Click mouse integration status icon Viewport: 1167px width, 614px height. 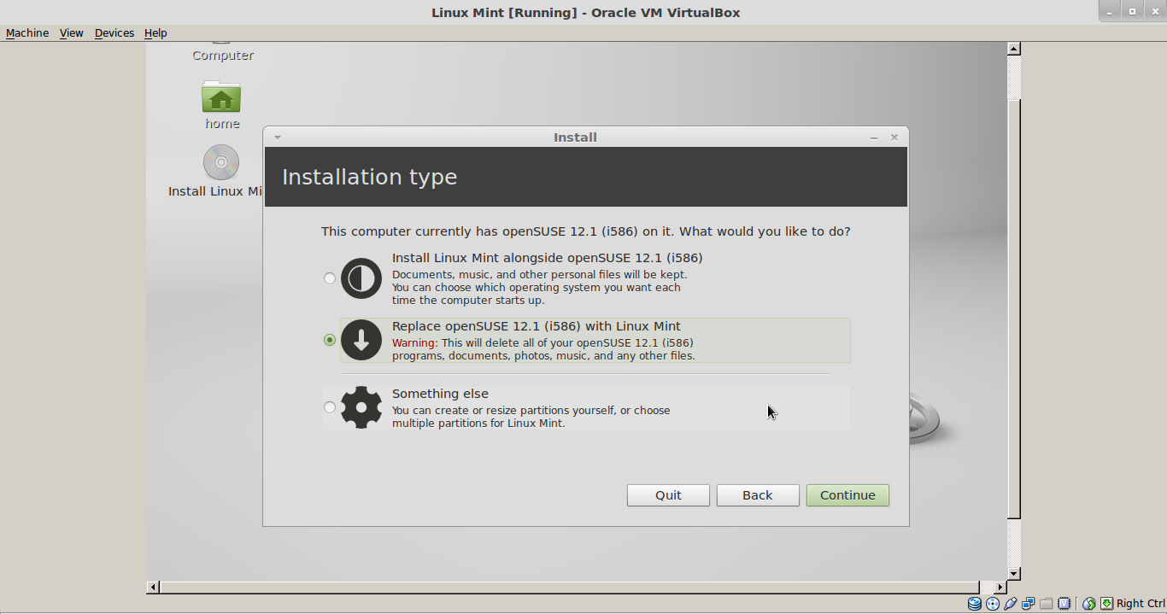pos(1089,604)
